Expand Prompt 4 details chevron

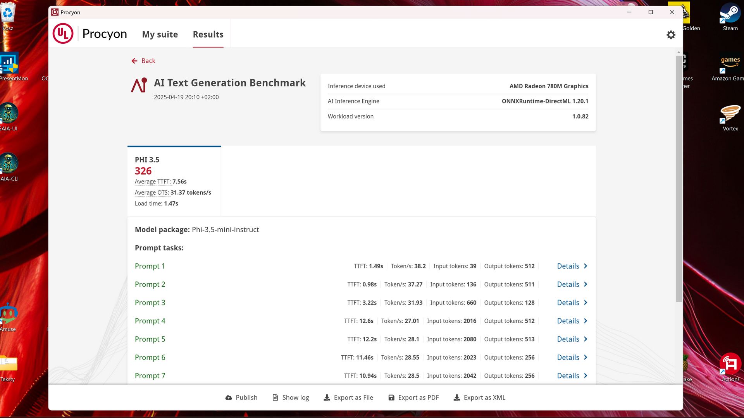pos(586,321)
